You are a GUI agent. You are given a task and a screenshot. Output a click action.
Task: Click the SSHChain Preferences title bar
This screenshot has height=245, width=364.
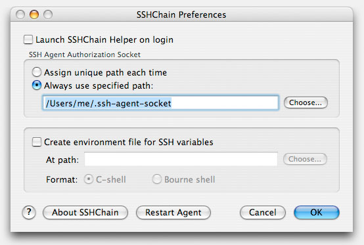coord(181,14)
